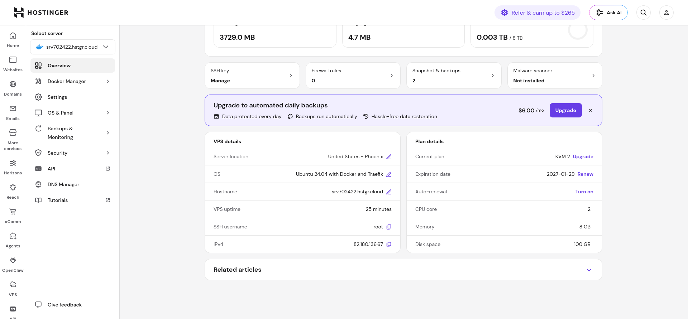The height and width of the screenshot is (319, 688).
Task: Open More services icon
Action: click(13, 133)
